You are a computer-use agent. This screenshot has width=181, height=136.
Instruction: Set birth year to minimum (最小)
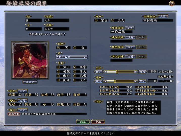[x=98, y=72]
